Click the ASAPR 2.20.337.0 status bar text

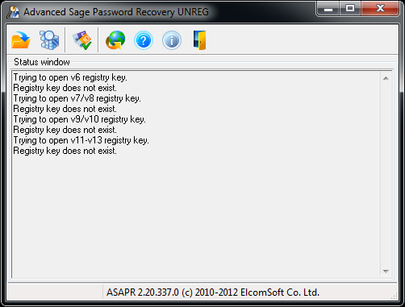(213, 292)
